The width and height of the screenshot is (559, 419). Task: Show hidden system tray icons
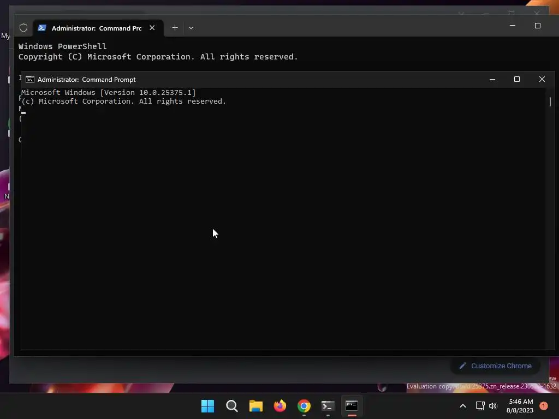(463, 406)
